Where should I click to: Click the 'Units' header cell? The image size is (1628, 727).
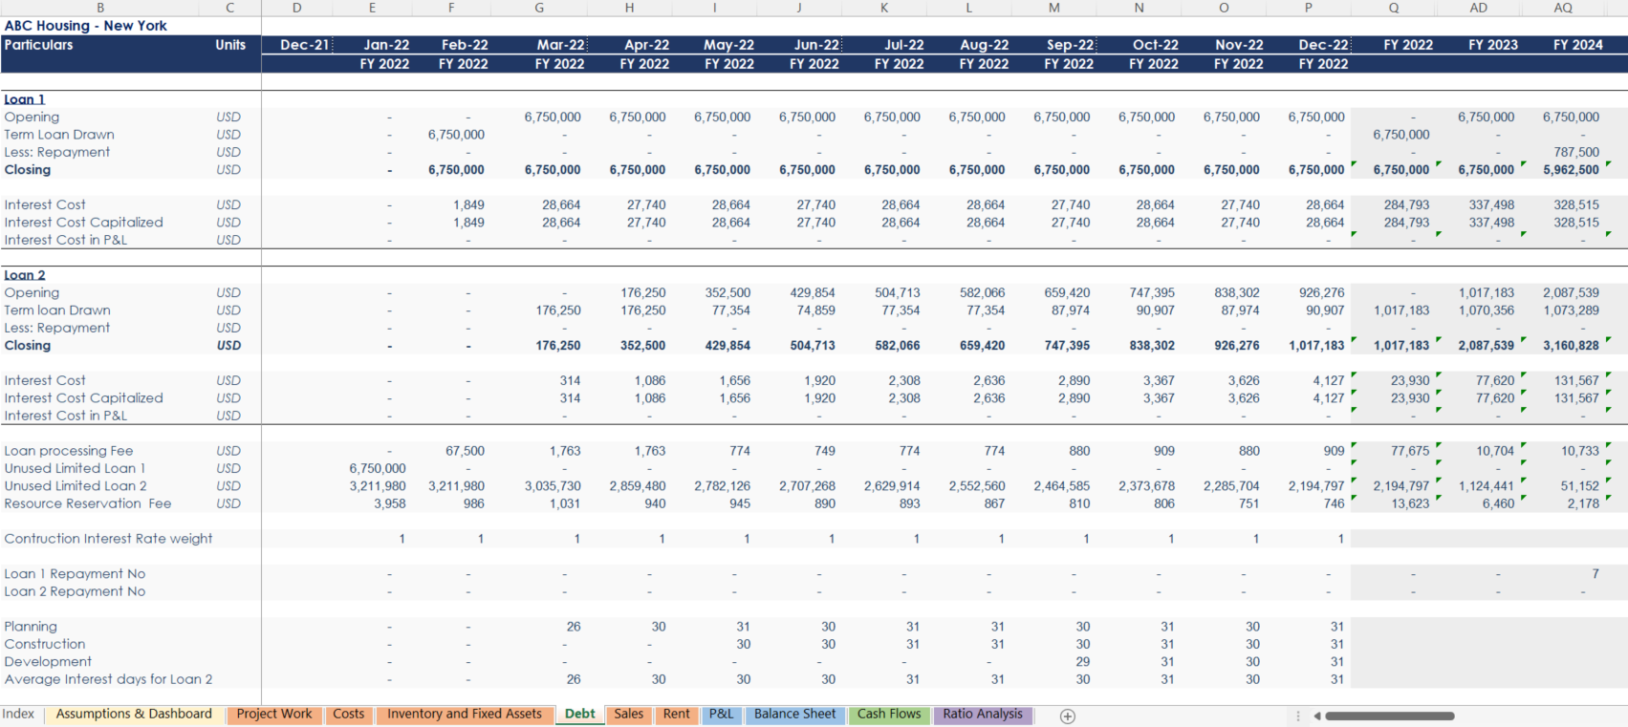[230, 45]
